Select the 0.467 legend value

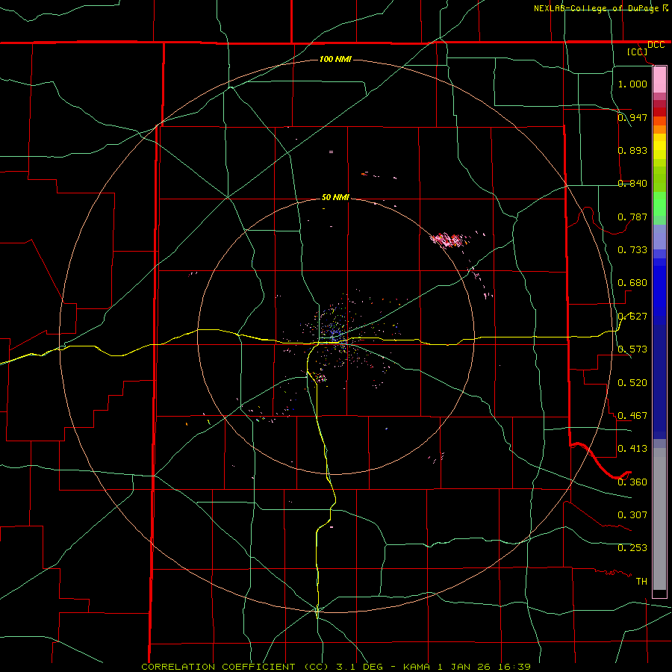point(632,415)
